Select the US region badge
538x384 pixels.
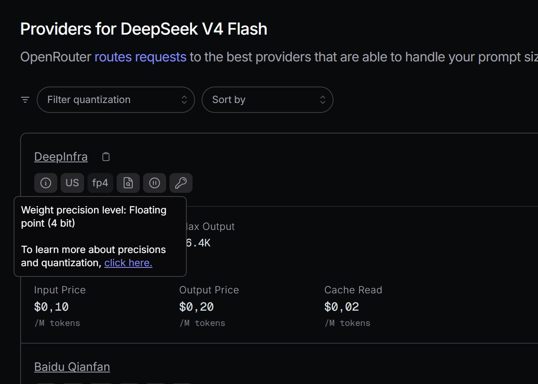72,183
